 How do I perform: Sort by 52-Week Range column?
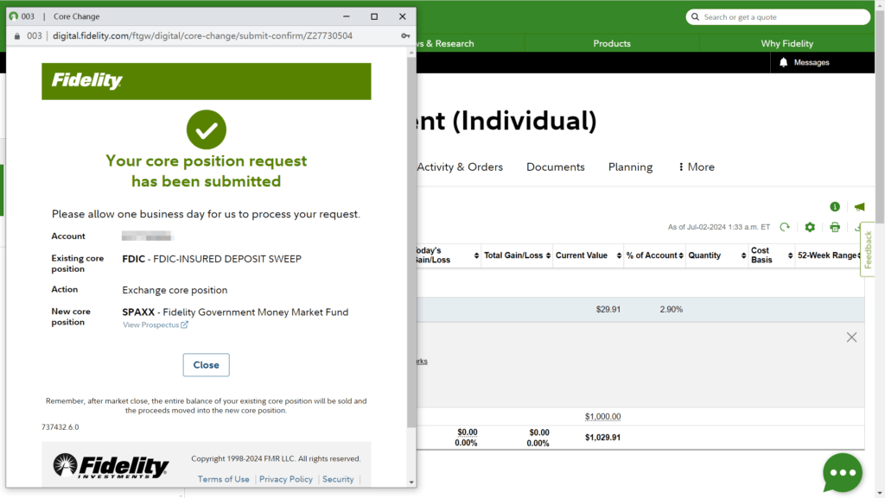[827, 255]
